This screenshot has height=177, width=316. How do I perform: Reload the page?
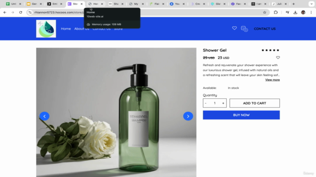(21, 12)
